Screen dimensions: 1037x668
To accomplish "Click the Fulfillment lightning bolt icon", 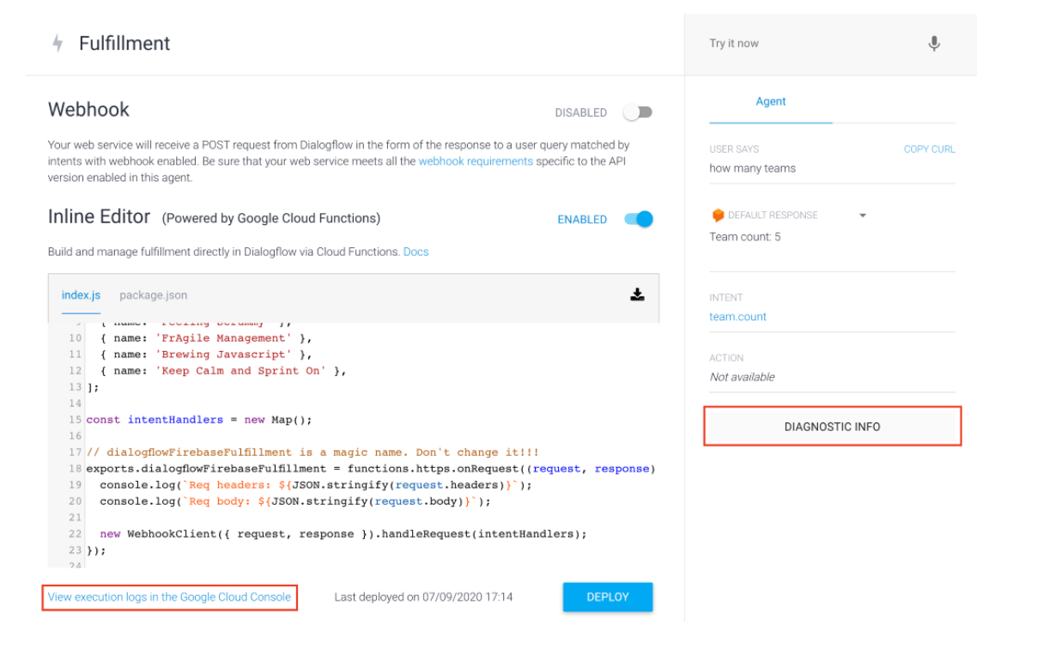I will point(58,44).
